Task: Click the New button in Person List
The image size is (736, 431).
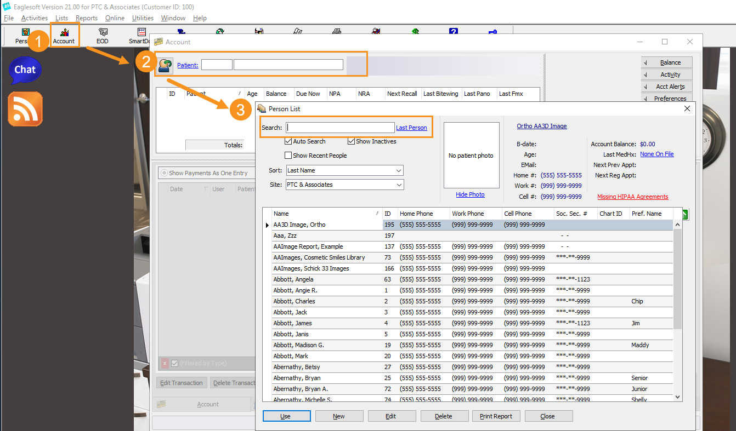Action: click(339, 416)
